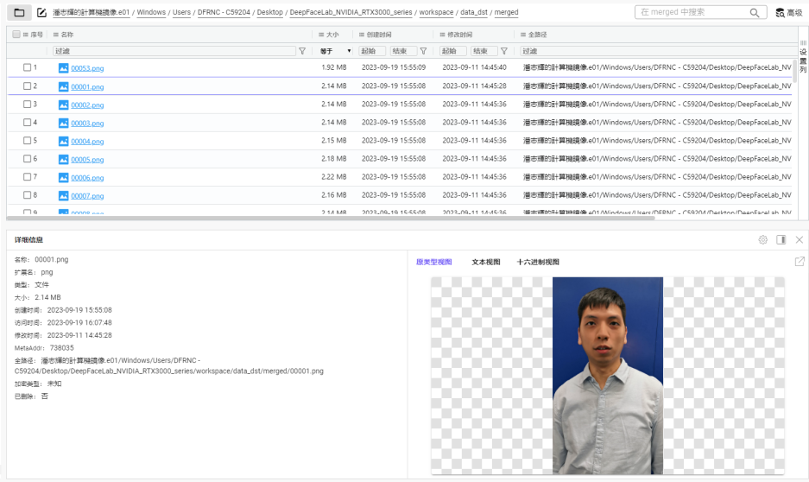Click the 名称 column header menu icon
This screenshot has height=482, width=809.
(x=56, y=35)
